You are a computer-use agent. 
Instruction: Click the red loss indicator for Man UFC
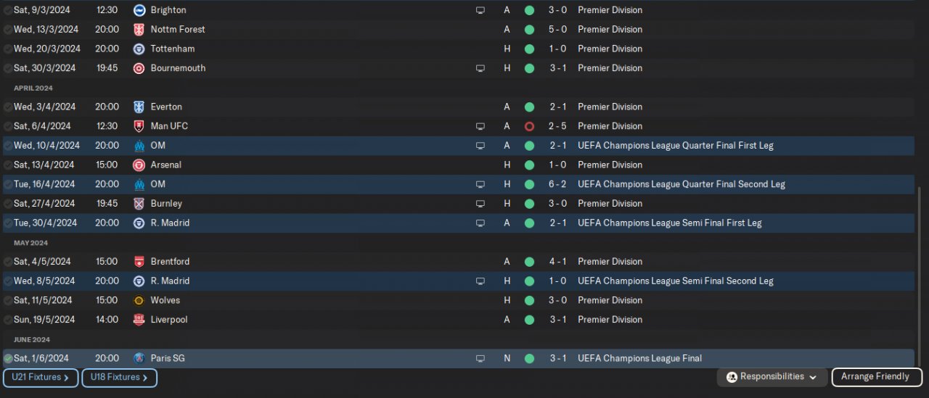(x=529, y=126)
